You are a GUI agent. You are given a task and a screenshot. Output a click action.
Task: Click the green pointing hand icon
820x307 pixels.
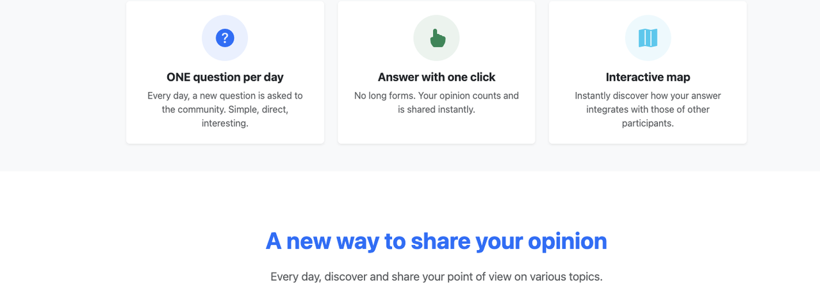(x=437, y=38)
